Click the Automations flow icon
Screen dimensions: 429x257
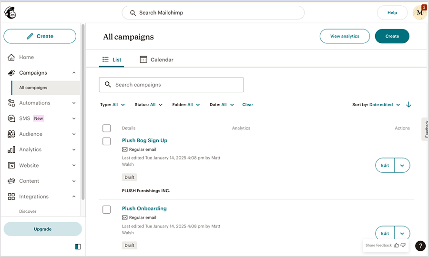pos(11,103)
